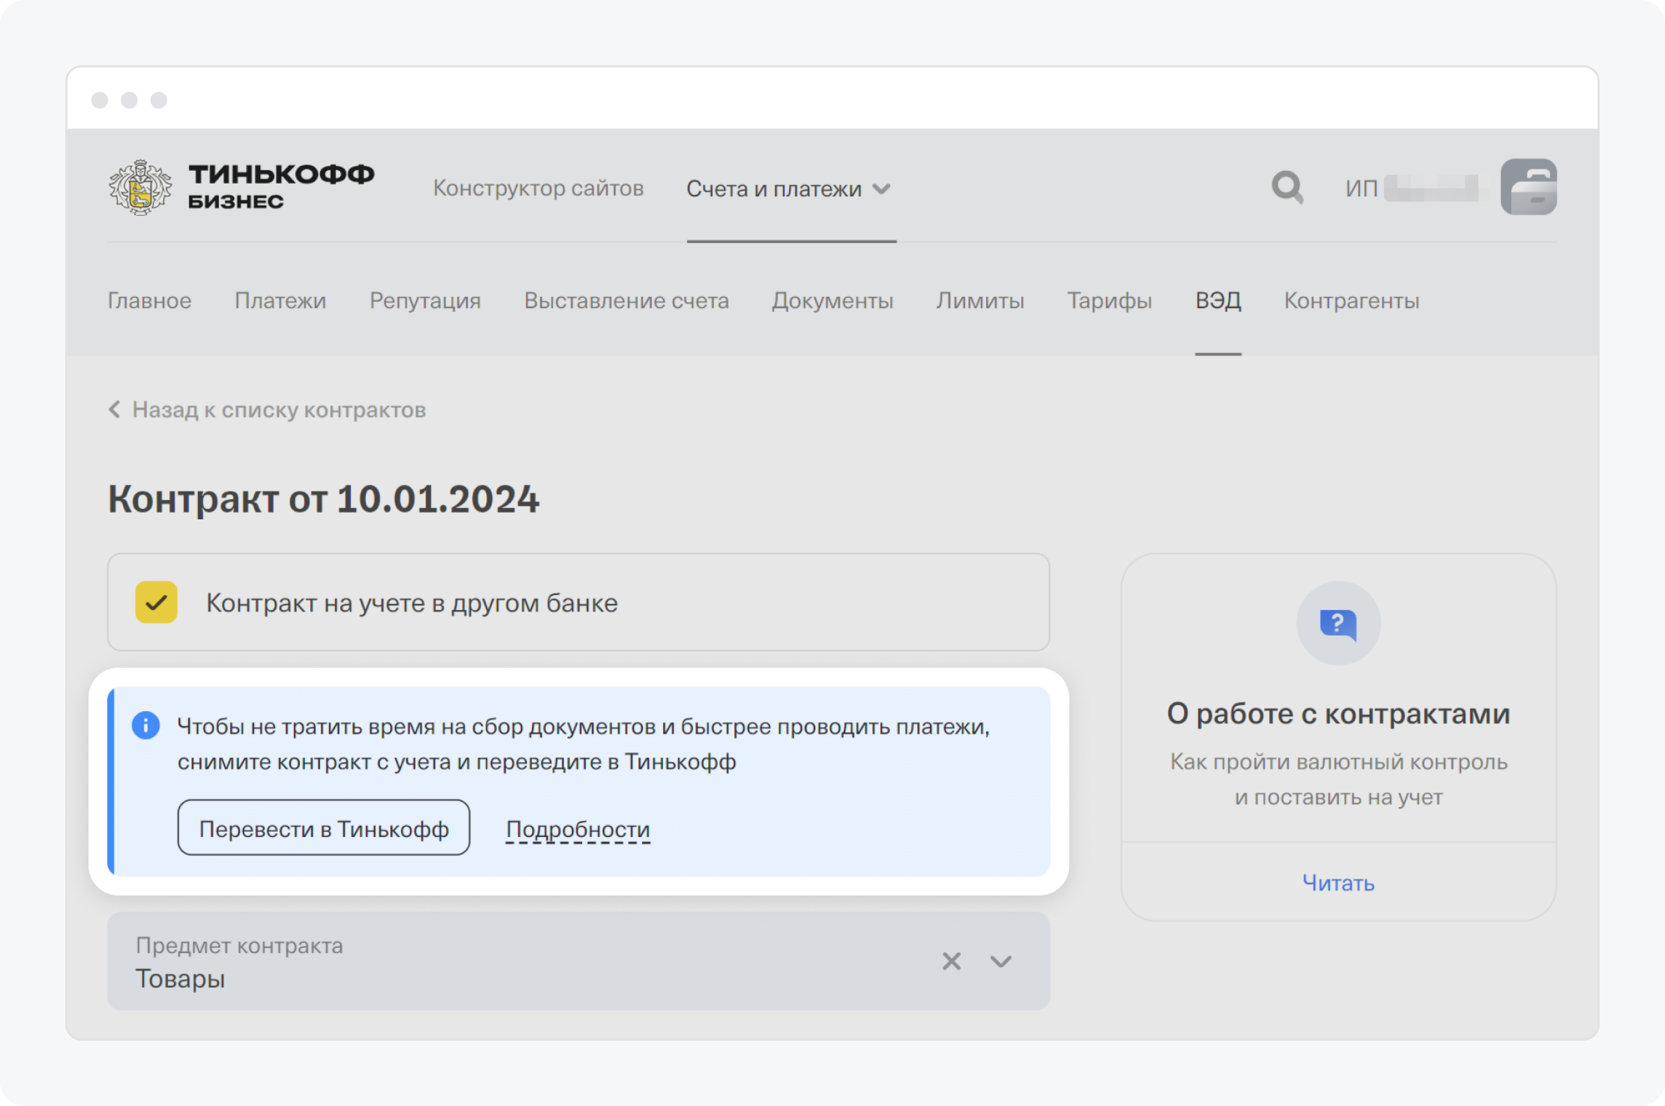This screenshot has width=1665, height=1106.
Task: Click the question chat bubble icon
Action: coord(1338,623)
